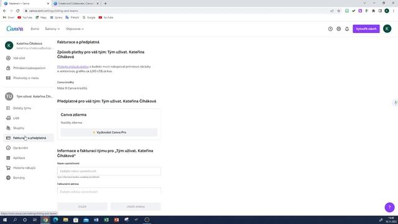
Task: Open a new browser tab with plus
Action: [105, 4]
